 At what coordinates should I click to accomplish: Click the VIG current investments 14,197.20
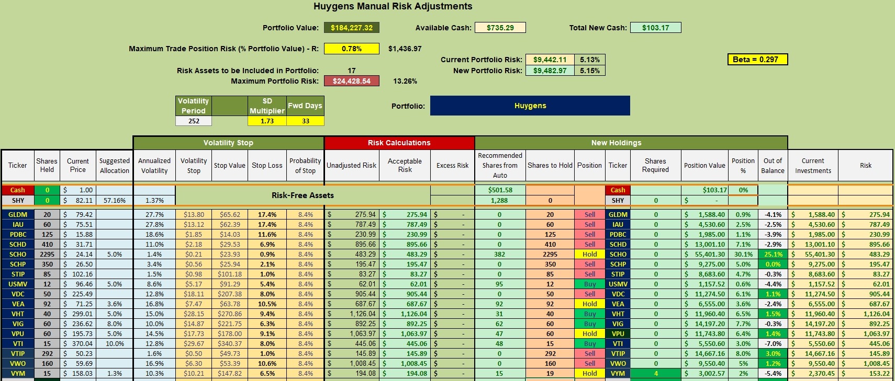point(813,324)
